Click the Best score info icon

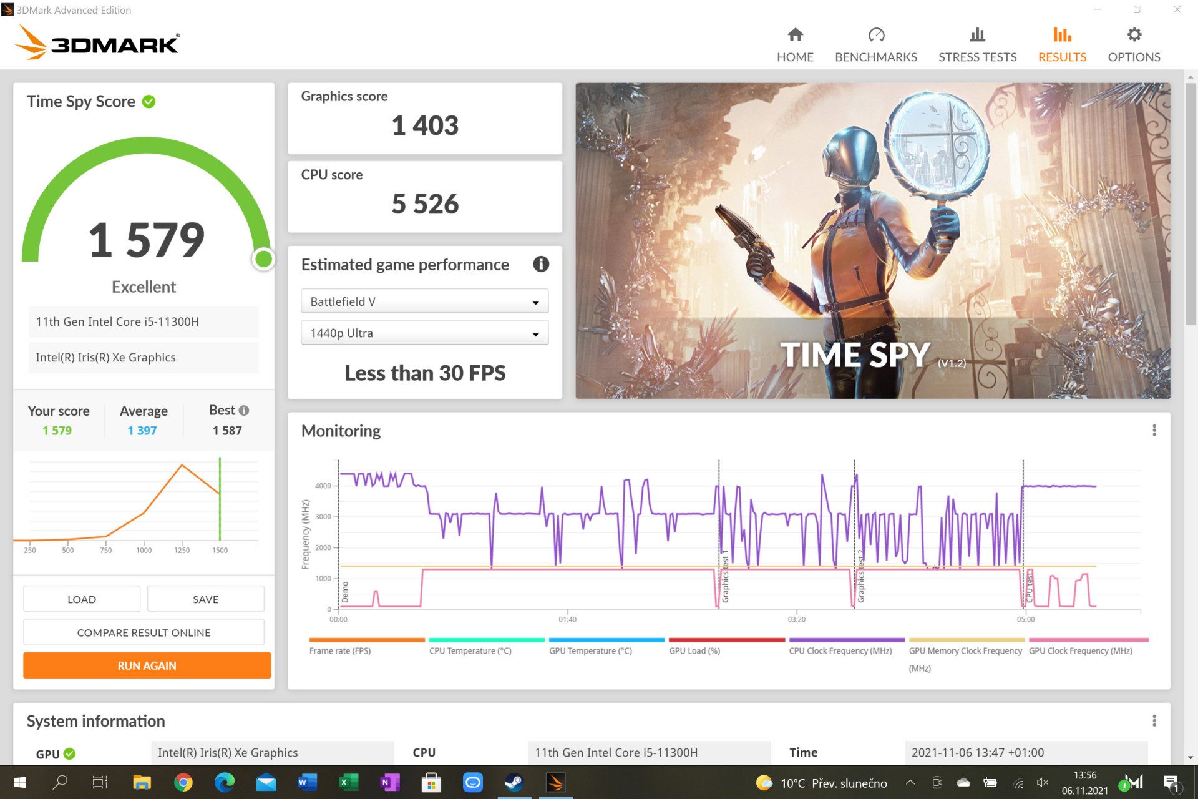[244, 410]
